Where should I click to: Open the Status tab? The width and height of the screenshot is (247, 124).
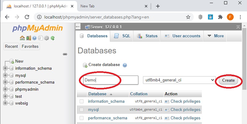tap(147, 36)
